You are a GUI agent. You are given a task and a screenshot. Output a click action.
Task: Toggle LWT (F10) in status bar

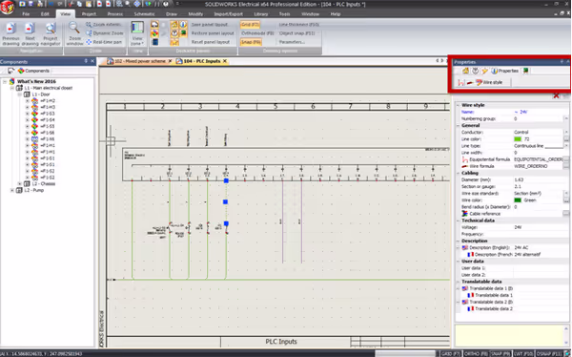(x=523, y=354)
